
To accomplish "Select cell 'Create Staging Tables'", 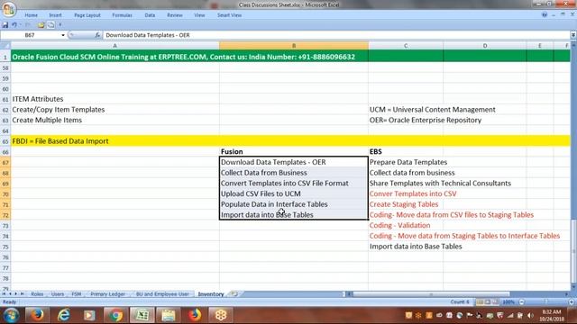I will click(406, 204).
